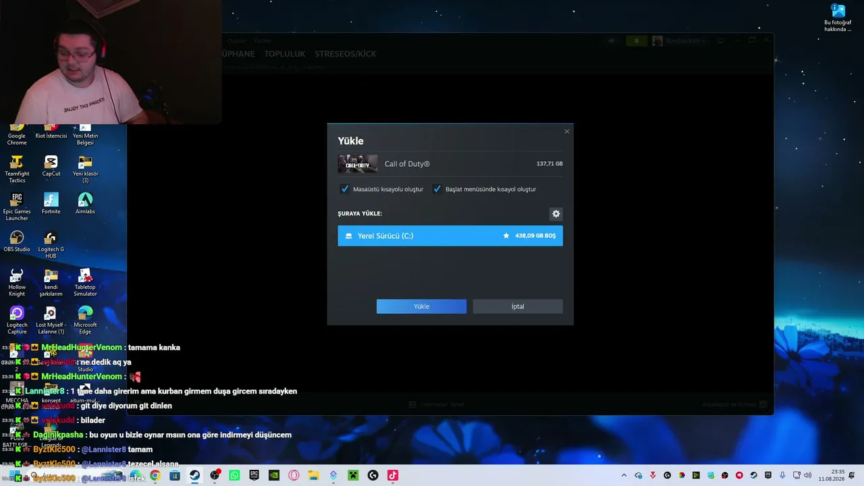Viewport: 864px width, 486px height.
Task: Launch Epic Games Launcher desktop icon
Action: click(x=17, y=207)
